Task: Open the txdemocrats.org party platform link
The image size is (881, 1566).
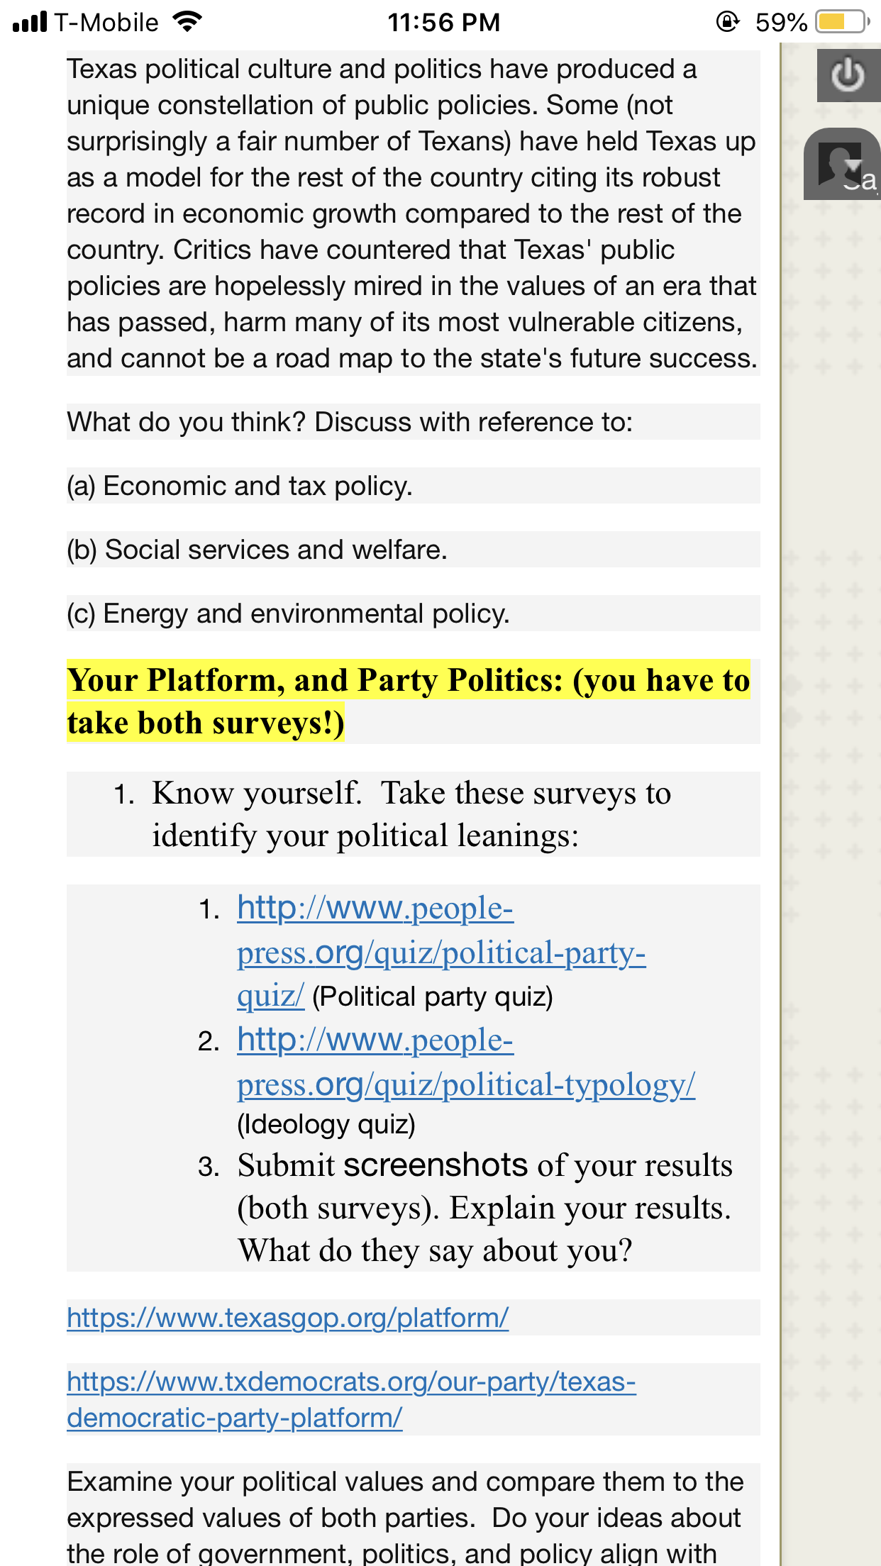Action: click(351, 1399)
